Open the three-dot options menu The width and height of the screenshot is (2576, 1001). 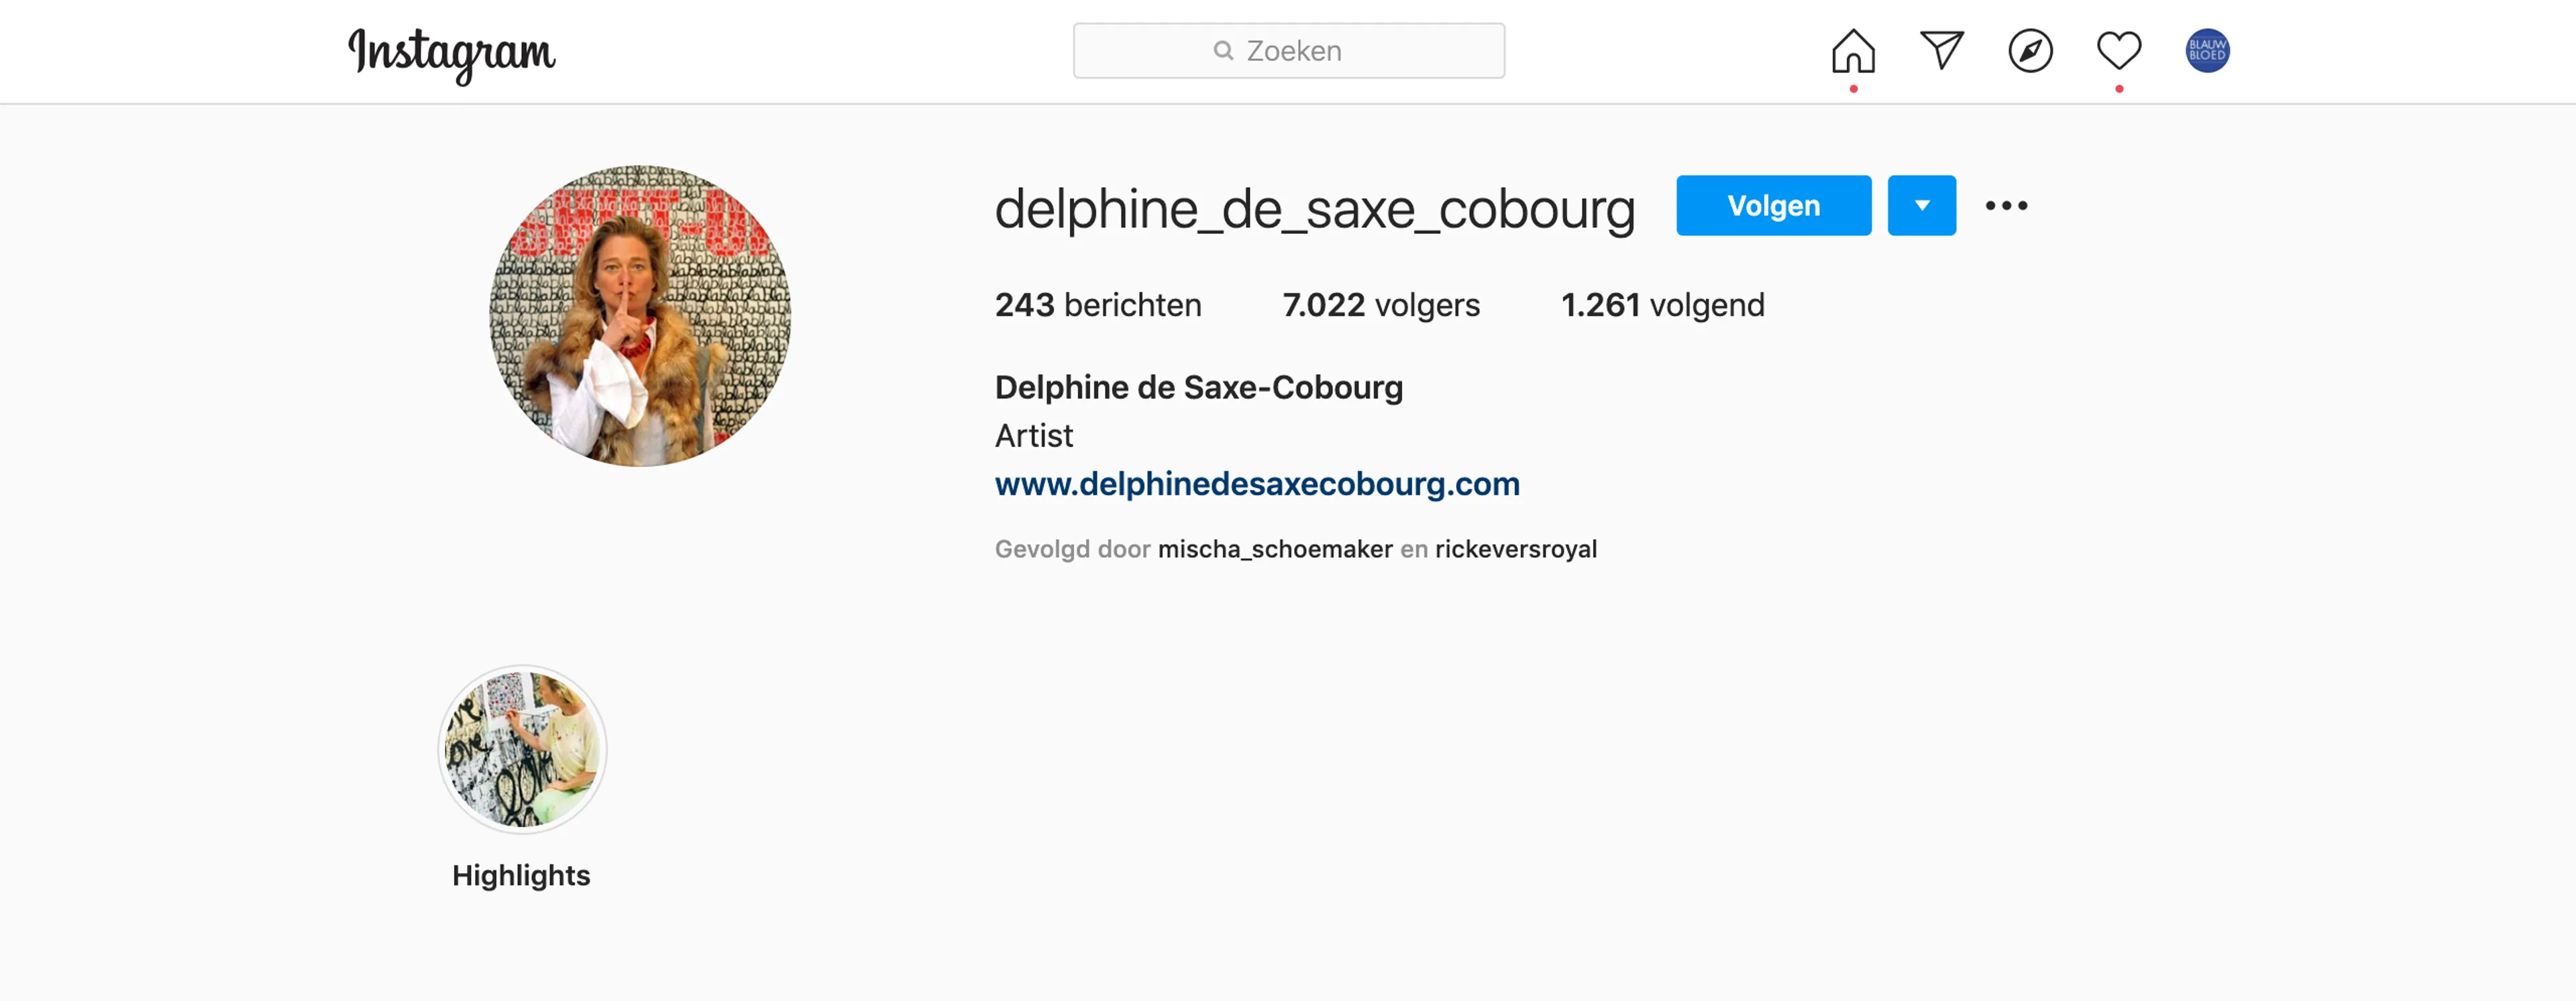[2006, 206]
